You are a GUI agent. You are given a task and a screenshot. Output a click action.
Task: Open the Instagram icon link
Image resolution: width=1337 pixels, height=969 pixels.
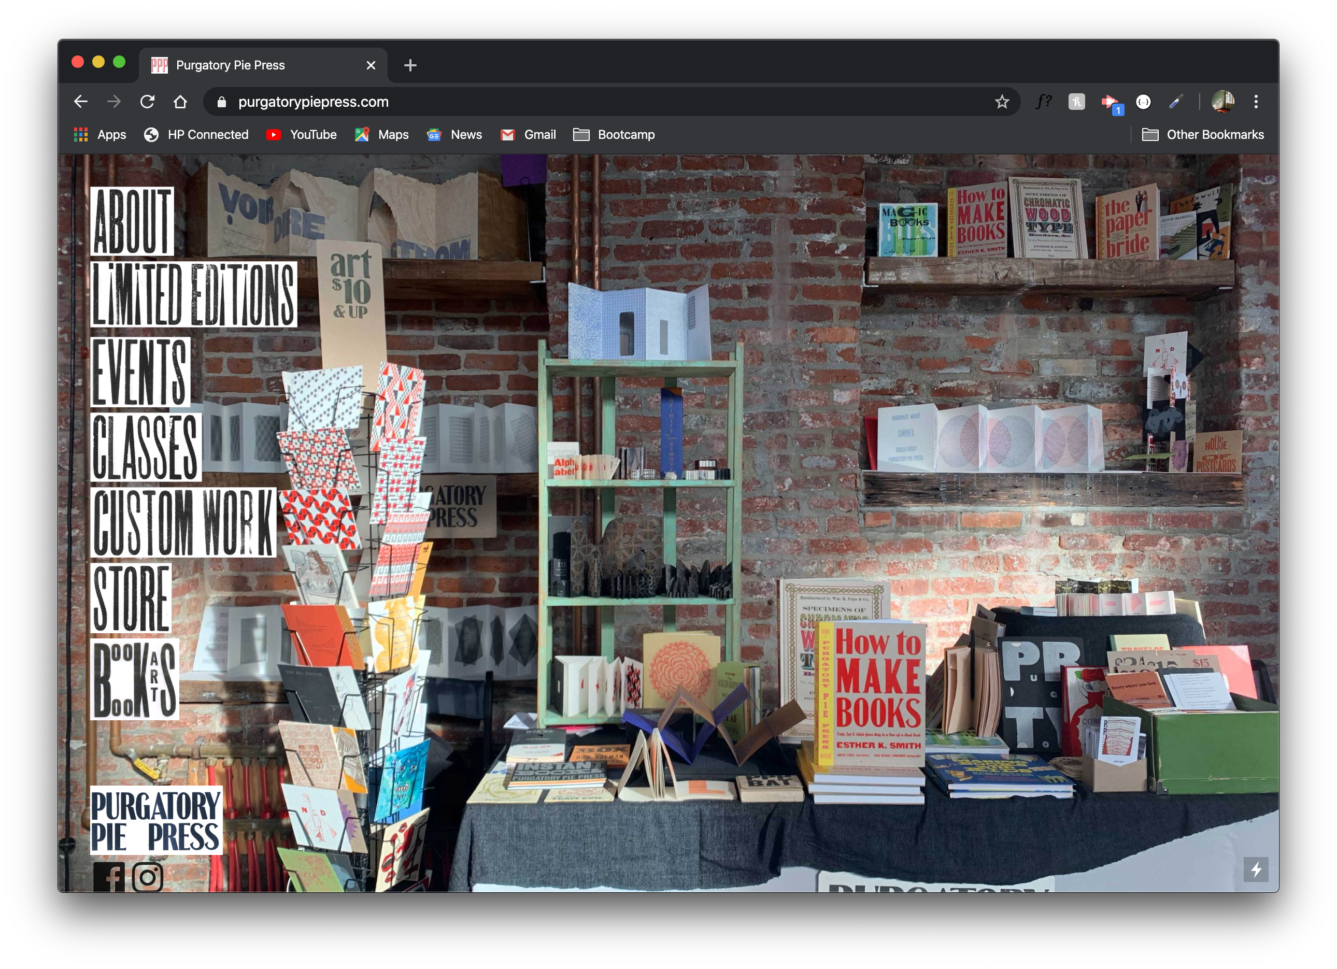147,877
